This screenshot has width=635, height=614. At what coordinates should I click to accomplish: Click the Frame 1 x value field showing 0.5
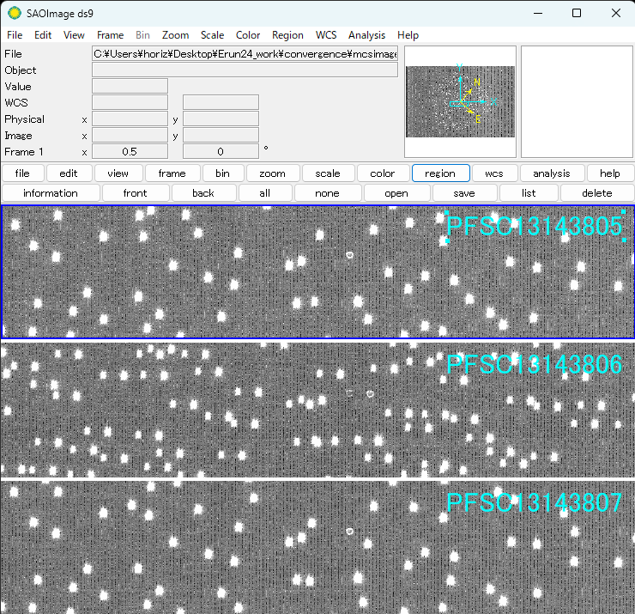point(130,152)
